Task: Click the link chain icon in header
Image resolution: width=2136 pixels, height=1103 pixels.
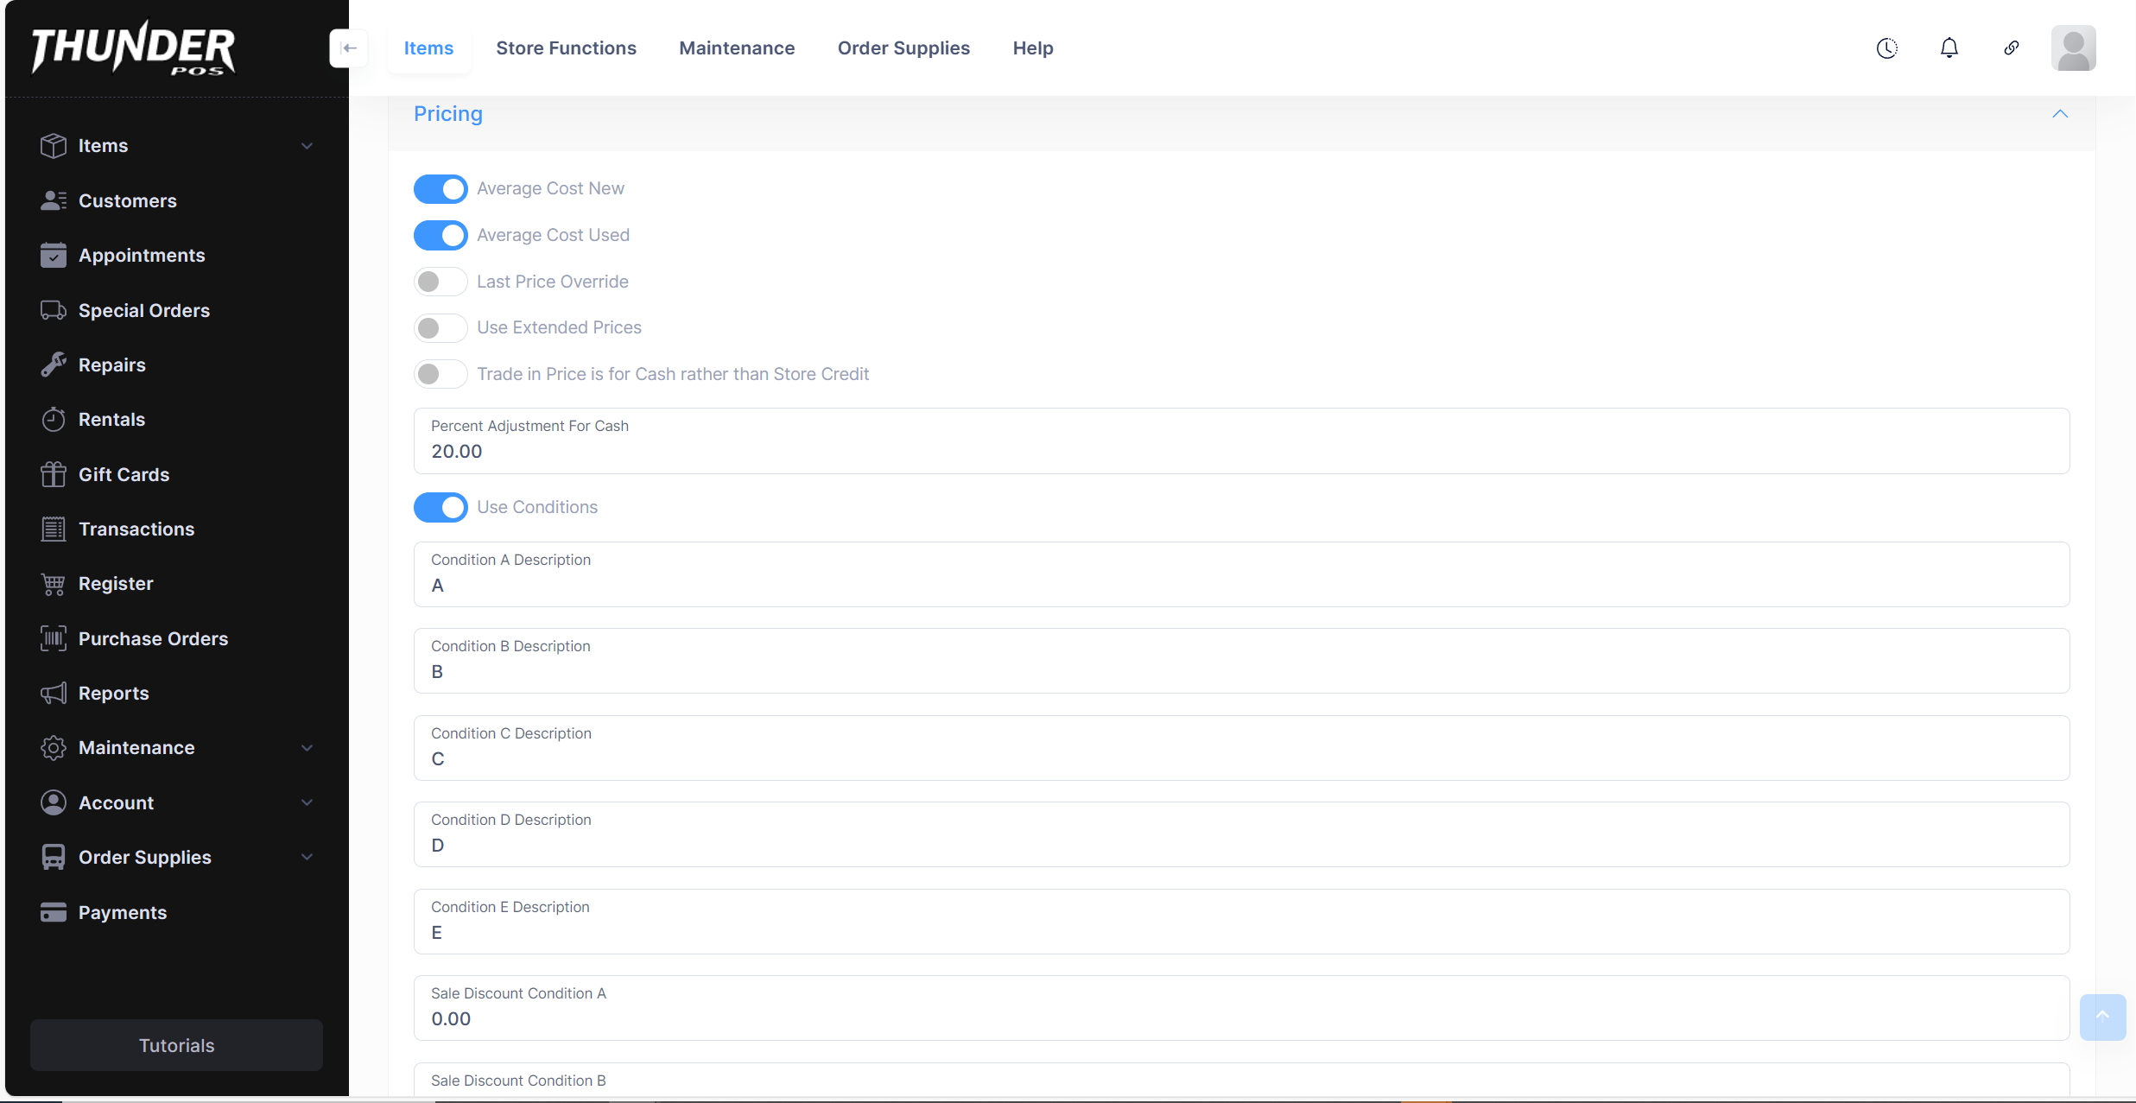Action: click(x=2011, y=48)
